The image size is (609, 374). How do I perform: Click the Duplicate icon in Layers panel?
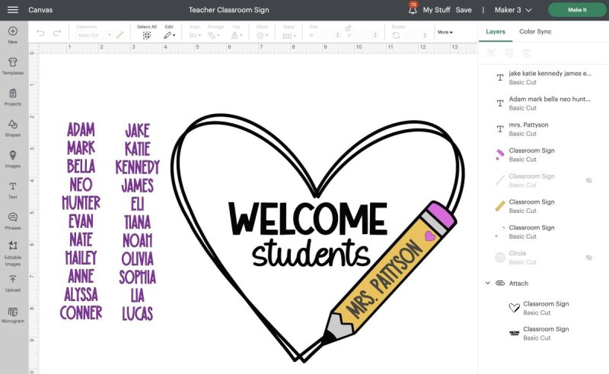509,52
